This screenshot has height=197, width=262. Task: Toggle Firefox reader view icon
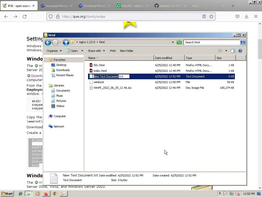click(x=204, y=16)
